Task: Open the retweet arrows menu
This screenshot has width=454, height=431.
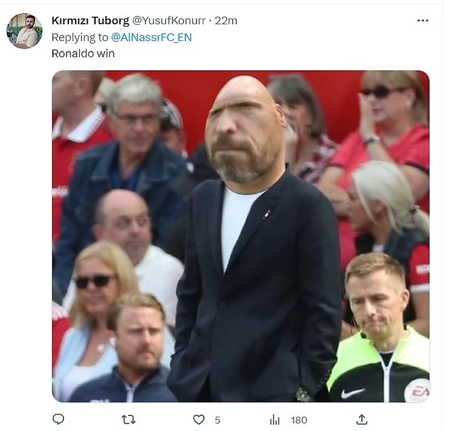Action: [129, 419]
